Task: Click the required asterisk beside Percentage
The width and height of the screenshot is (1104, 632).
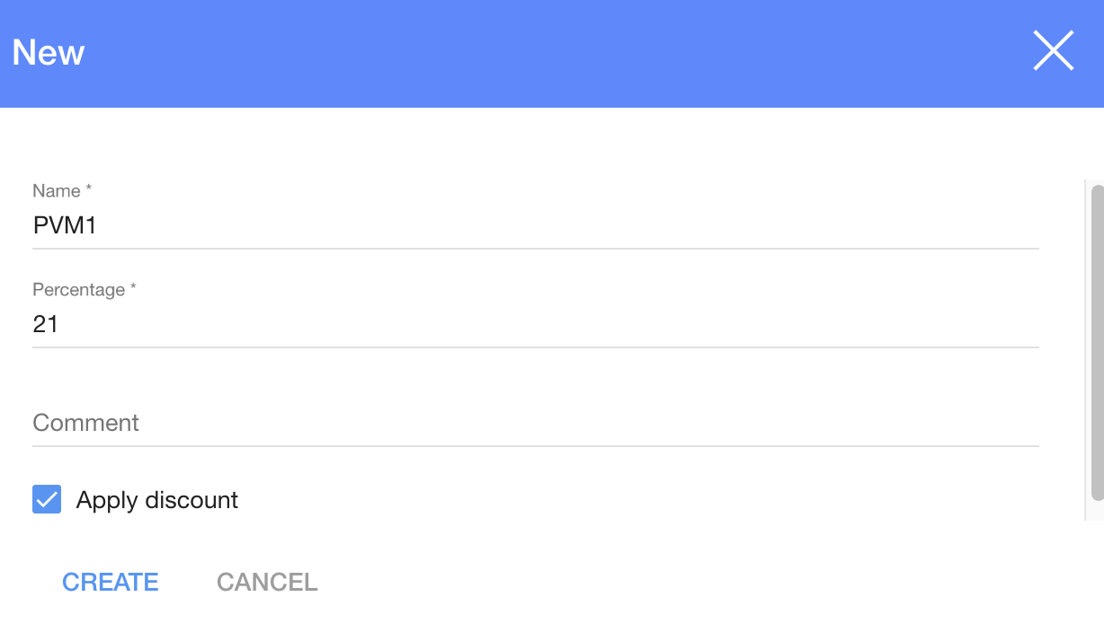Action: tap(134, 289)
